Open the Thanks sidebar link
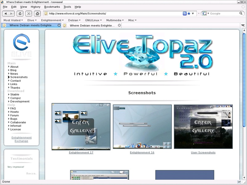 [x=15, y=88]
